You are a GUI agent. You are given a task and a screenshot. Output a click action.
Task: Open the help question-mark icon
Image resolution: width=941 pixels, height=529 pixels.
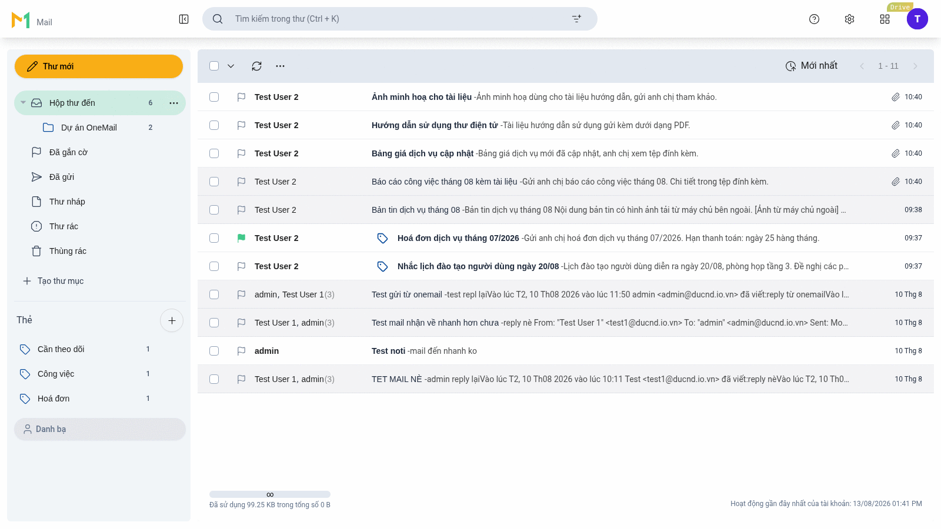point(814,19)
